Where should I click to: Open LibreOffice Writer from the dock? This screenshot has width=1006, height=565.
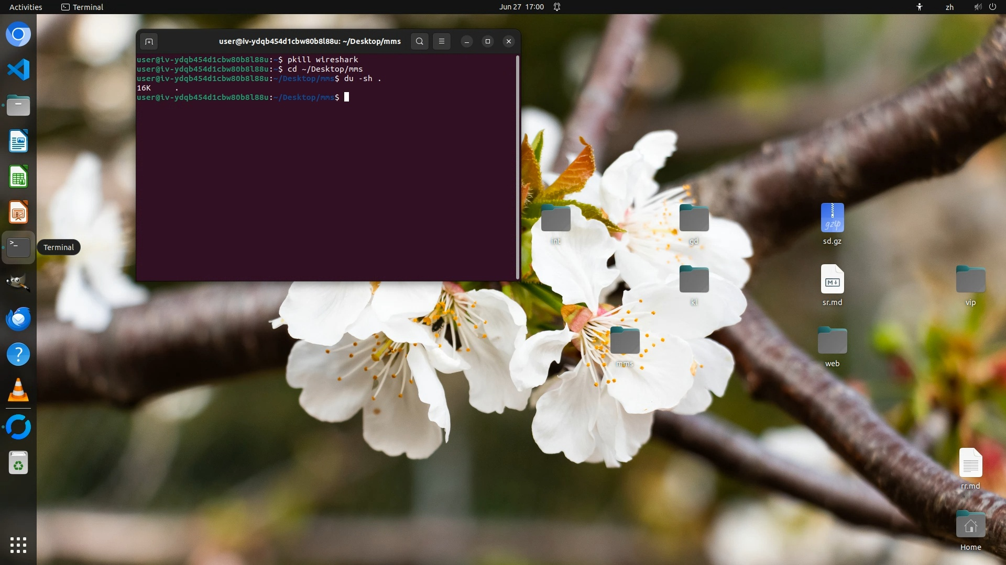click(x=18, y=141)
